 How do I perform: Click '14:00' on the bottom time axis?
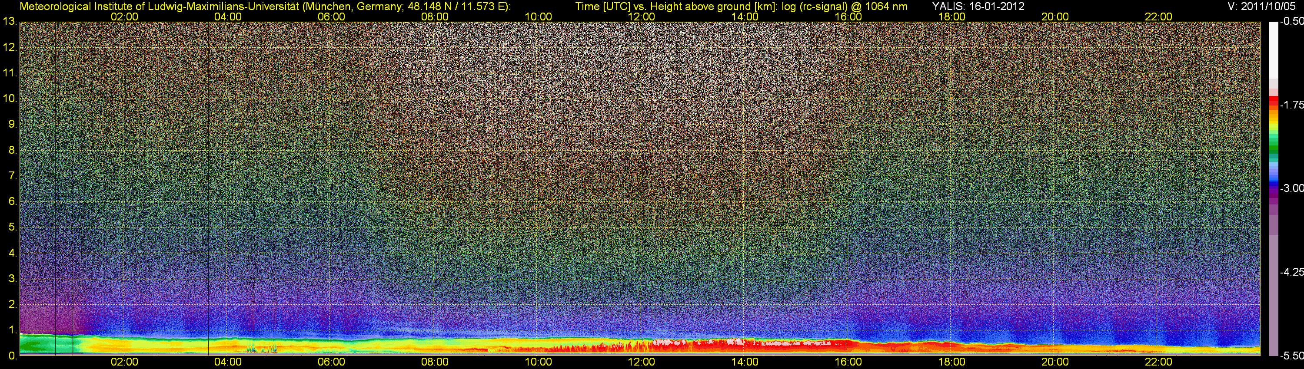tap(745, 362)
